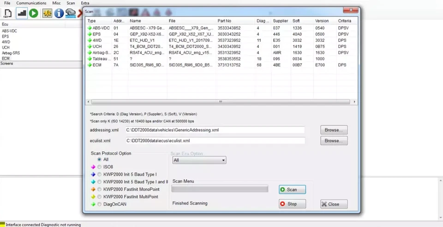This screenshot has height=227, width=443.
Task: Click the ABS-VDC row green diamond icon
Action: [90, 28]
